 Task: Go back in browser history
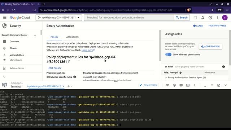coord(3,10)
